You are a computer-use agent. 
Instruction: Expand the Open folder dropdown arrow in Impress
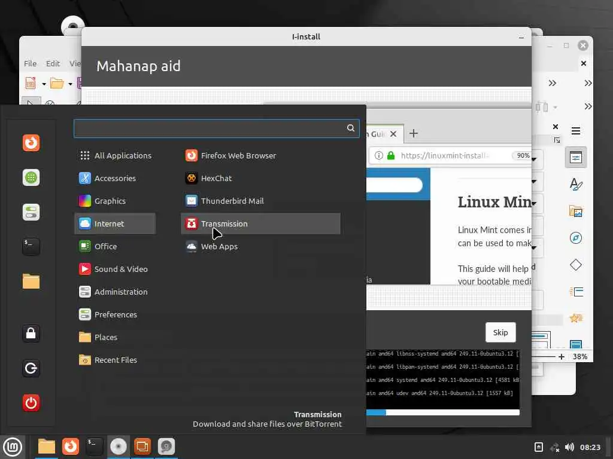pyautogui.click(x=71, y=84)
